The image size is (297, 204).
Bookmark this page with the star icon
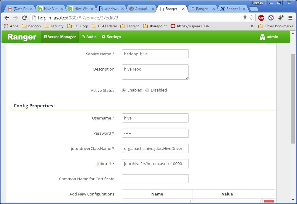click(x=251, y=18)
